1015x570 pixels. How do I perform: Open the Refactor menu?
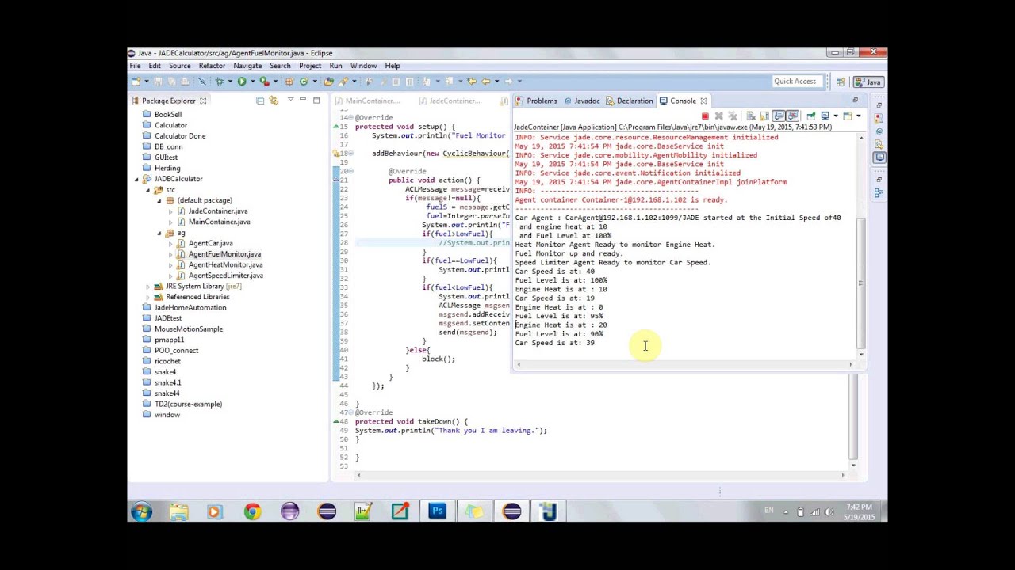click(x=212, y=66)
